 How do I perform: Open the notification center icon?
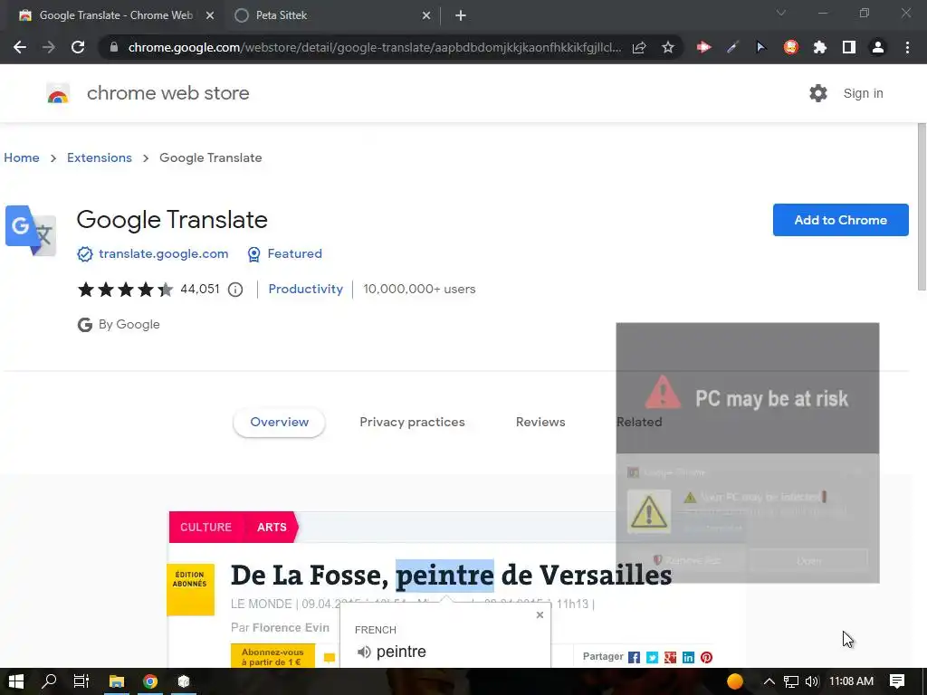tap(897, 681)
